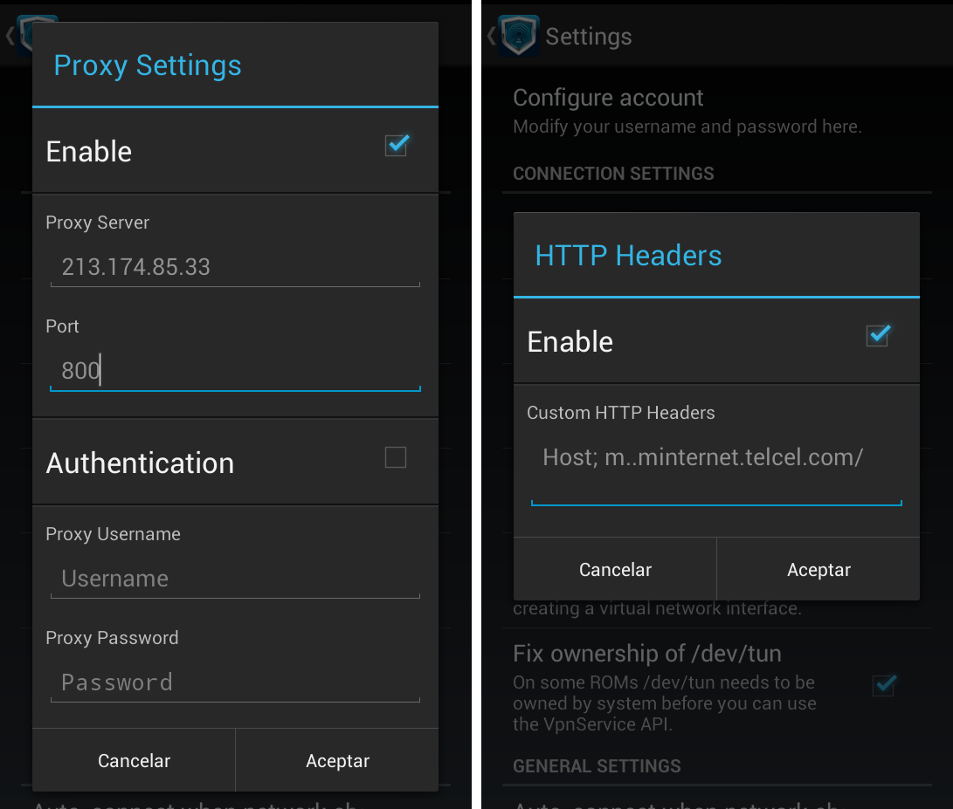Confirm HTTP Headers with Aceptar
Screen dimensions: 953x809
(x=818, y=570)
